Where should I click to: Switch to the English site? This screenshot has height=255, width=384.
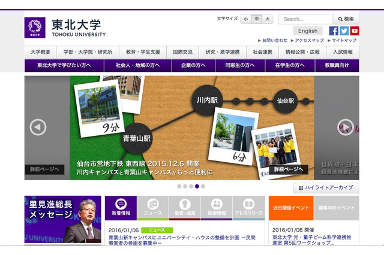click(308, 31)
